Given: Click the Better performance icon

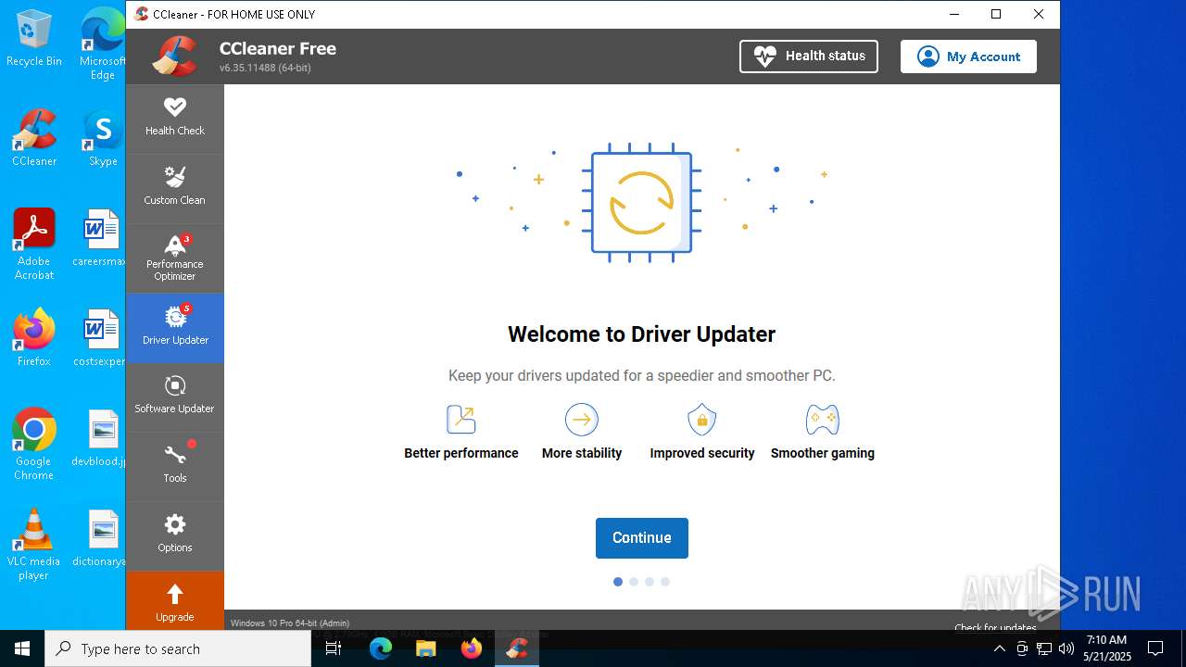Looking at the screenshot, I should [461, 420].
